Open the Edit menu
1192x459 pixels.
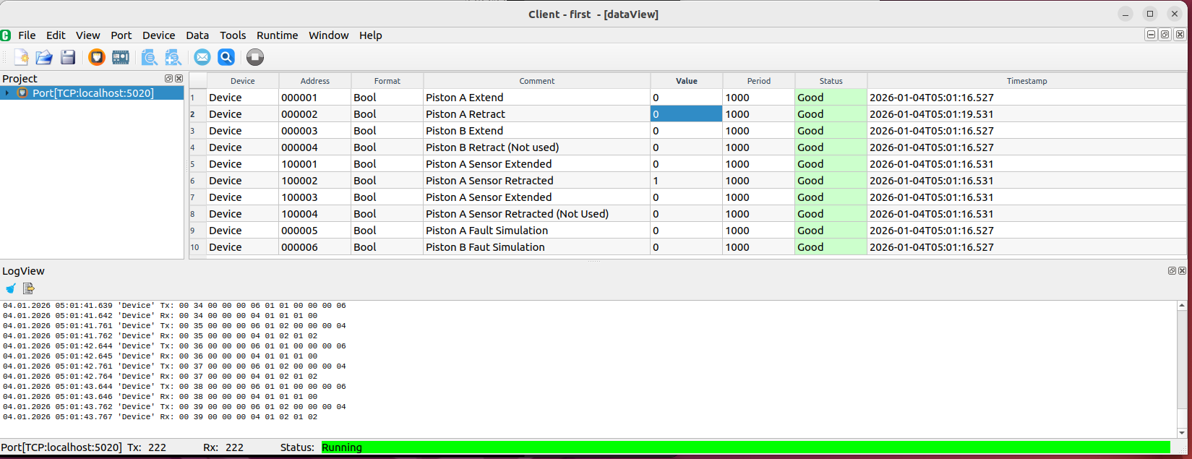click(56, 35)
